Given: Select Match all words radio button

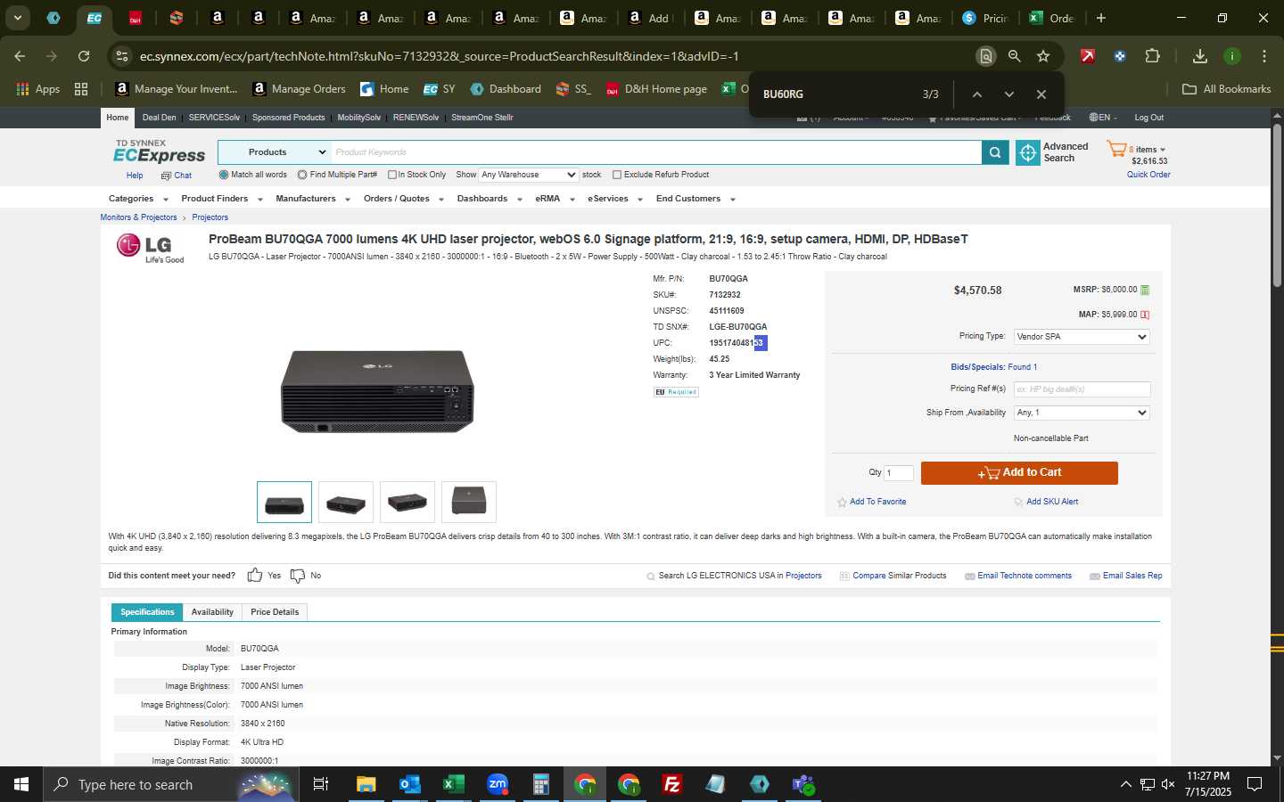Looking at the screenshot, I should click(224, 175).
